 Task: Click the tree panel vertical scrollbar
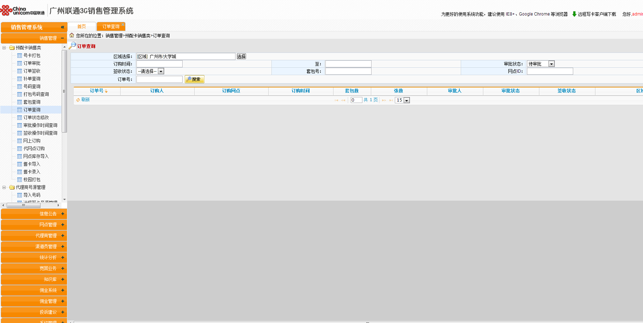(64, 91)
